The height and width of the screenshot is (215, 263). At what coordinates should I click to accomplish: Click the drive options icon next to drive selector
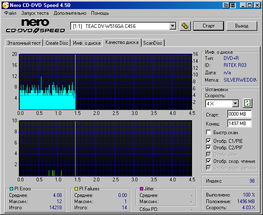click(x=185, y=26)
